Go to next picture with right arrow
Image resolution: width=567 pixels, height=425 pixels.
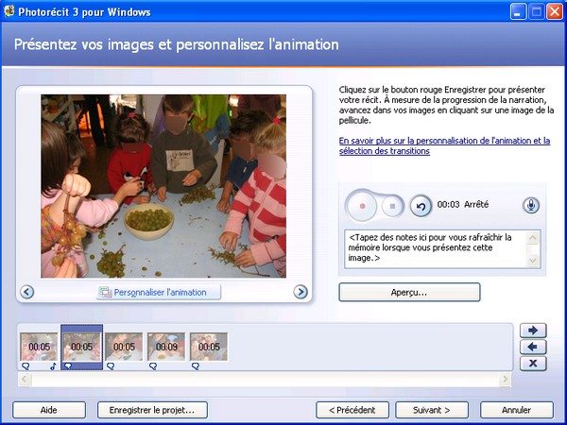coord(301,292)
